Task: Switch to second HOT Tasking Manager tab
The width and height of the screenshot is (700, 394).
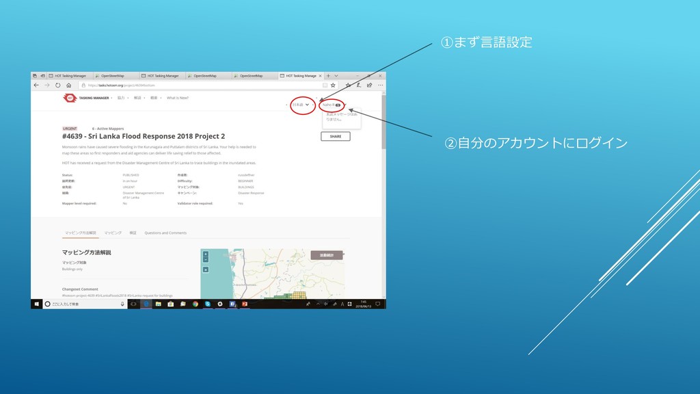Action: (x=163, y=76)
